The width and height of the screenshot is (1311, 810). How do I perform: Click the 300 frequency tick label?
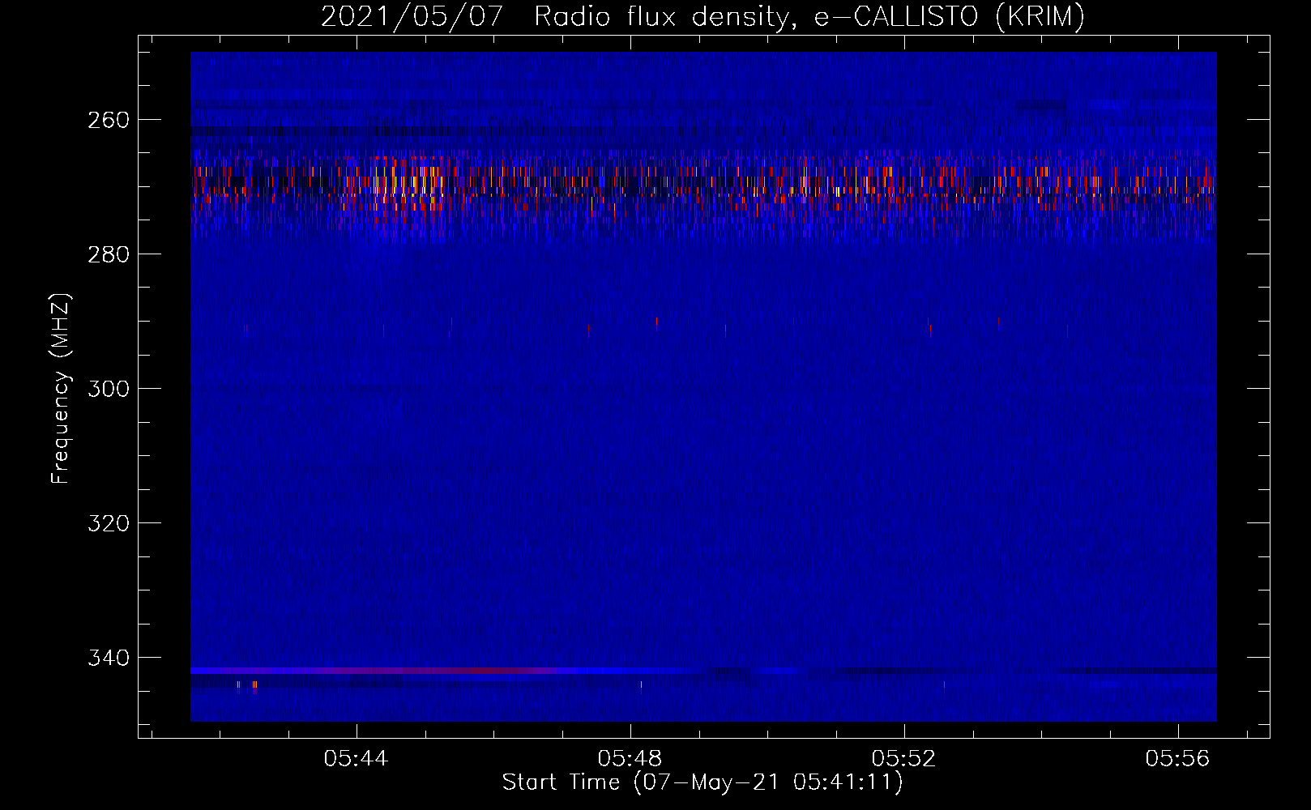pos(109,389)
